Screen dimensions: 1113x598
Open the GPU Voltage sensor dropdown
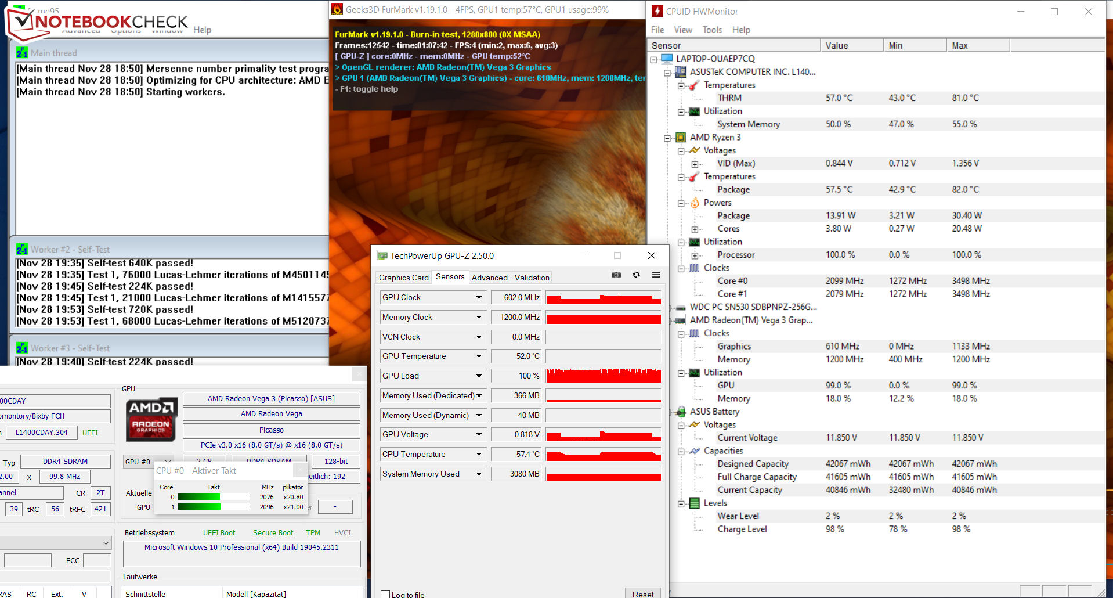[479, 435]
